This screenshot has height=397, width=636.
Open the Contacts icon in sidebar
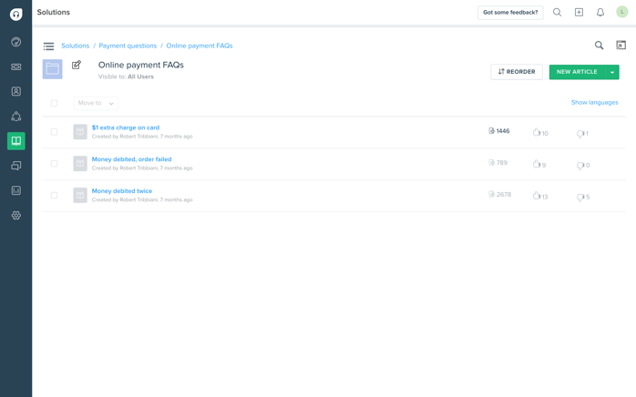coord(15,91)
